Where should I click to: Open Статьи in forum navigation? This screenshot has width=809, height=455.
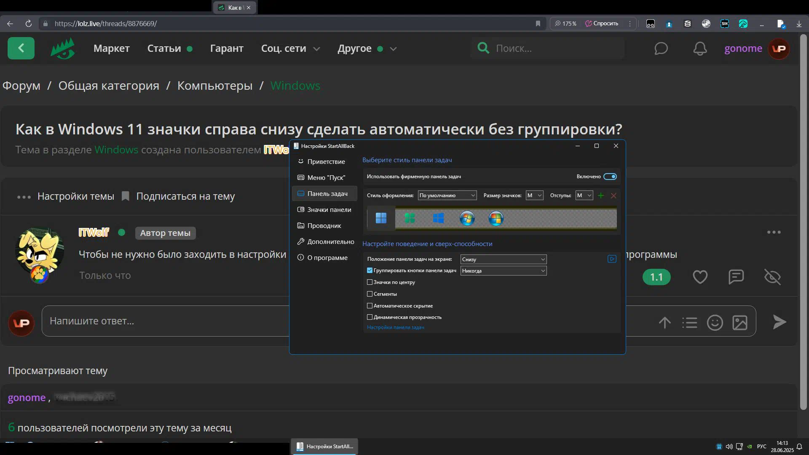pyautogui.click(x=164, y=48)
